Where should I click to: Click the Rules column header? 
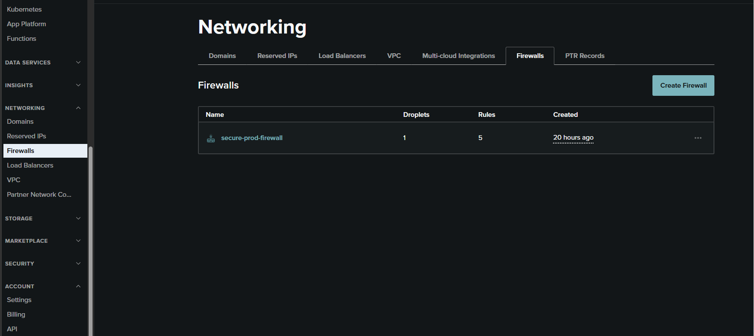pos(487,115)
